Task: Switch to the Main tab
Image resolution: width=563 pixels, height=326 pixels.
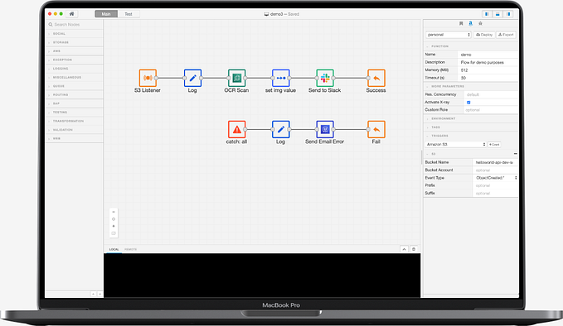Action: coord(106,14)
